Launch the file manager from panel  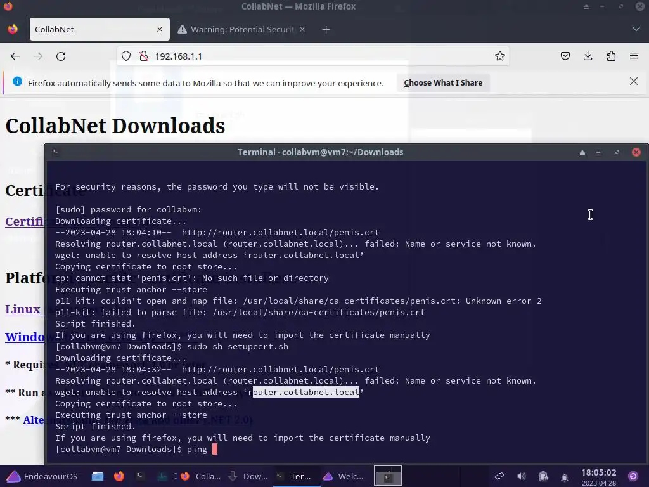(x=97, y=476)
